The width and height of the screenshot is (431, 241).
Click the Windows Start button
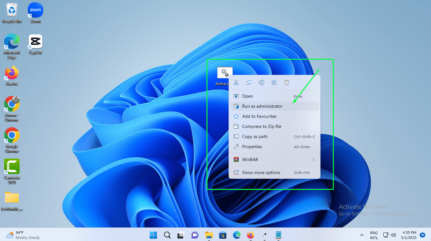(x=153, y=235)
